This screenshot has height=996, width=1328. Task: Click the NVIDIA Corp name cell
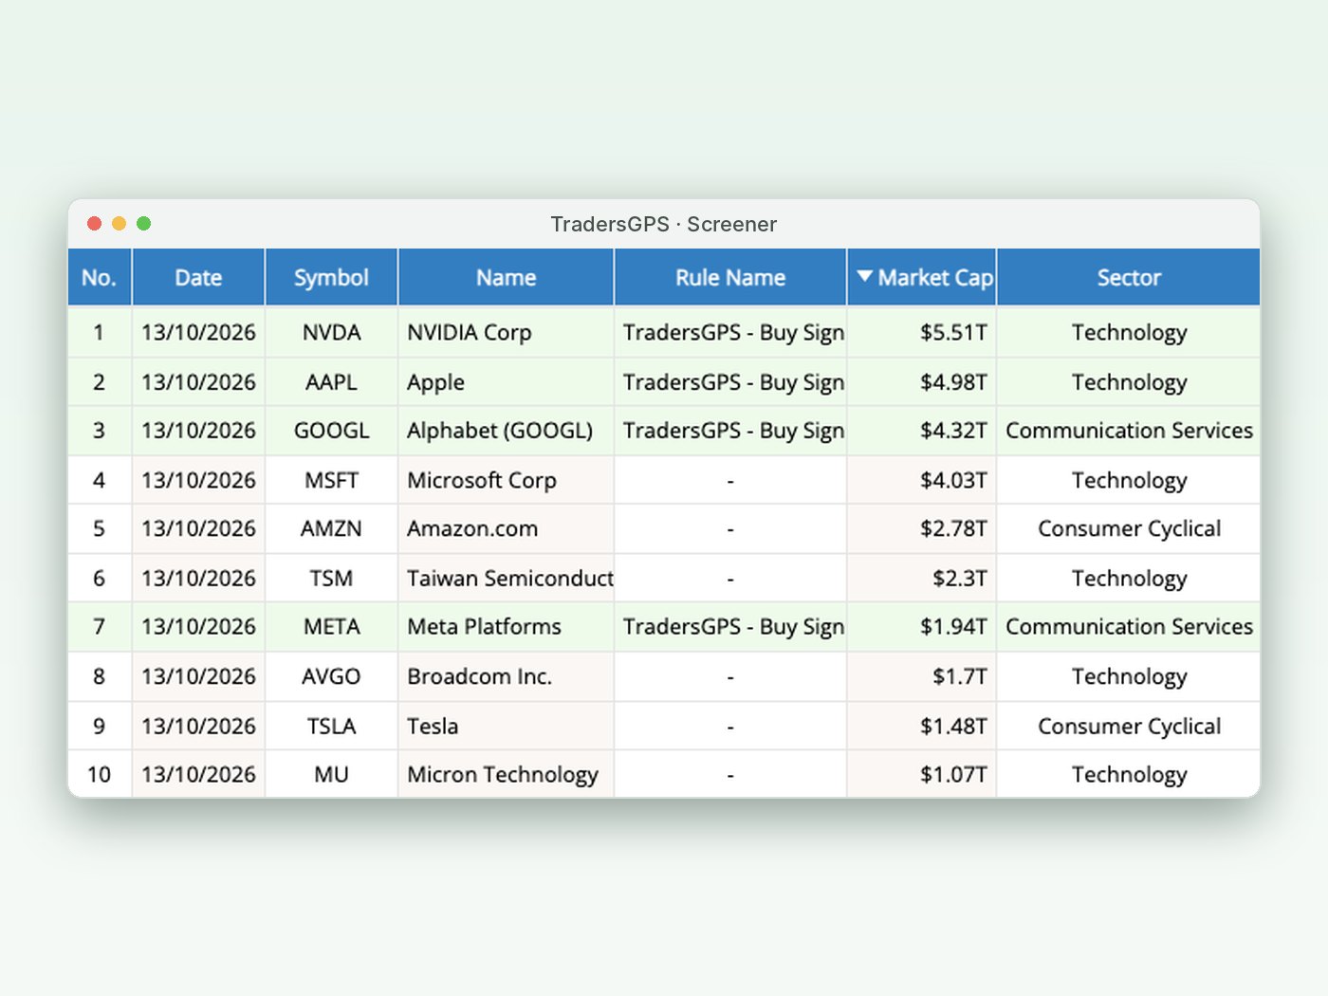coord(506,332)
